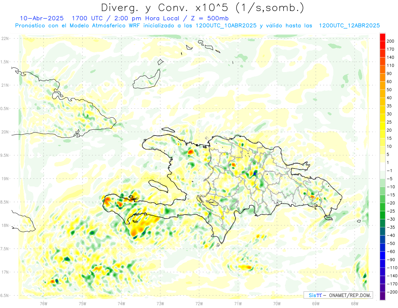Click the '75W' longitude label
This screenshot has height=308, width=398.
[83, 303]
